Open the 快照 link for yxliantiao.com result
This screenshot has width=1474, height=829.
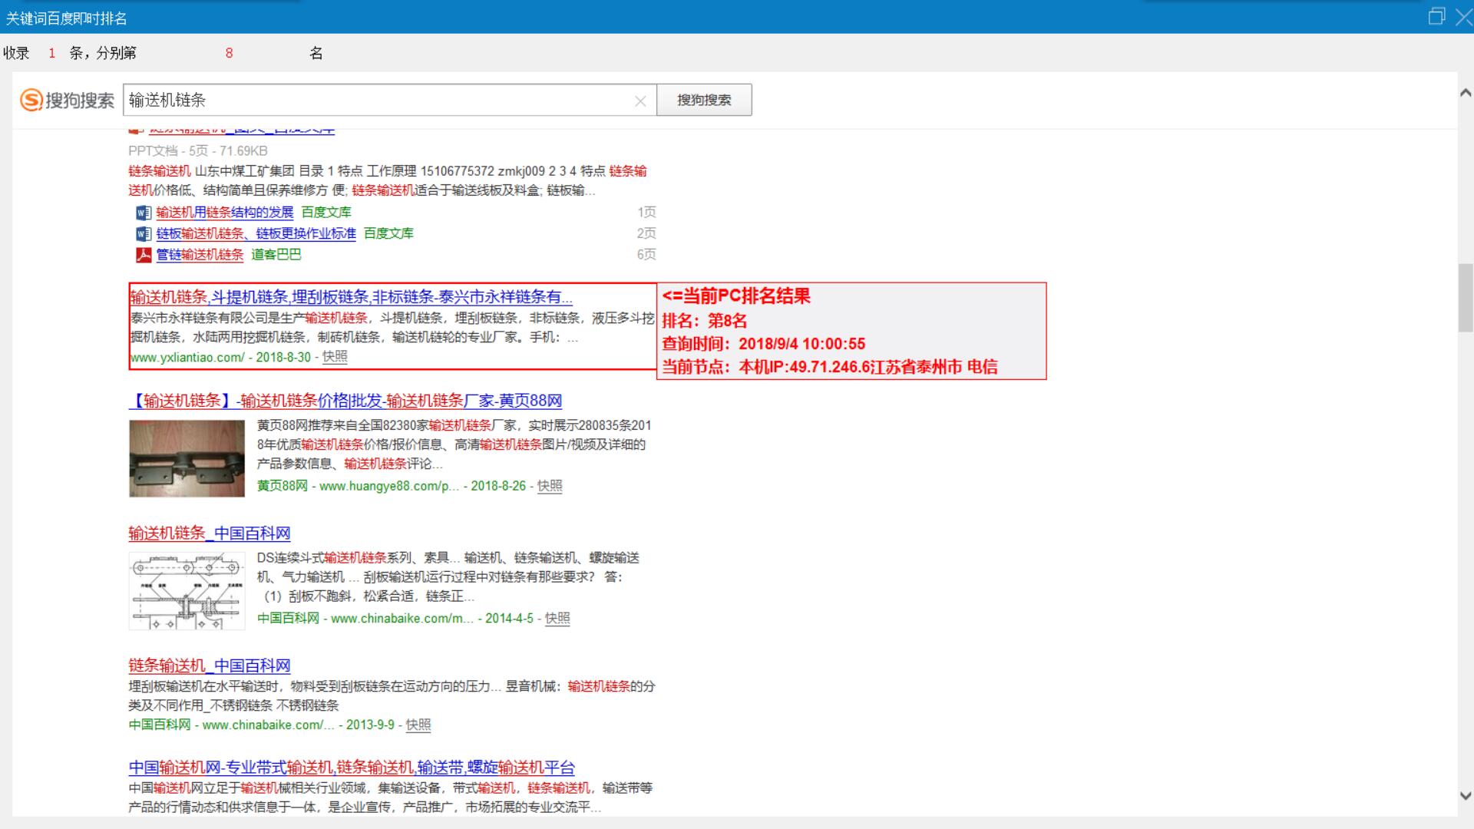point(335,357)
